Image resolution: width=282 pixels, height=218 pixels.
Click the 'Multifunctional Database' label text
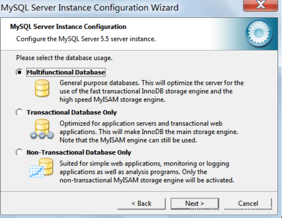(x=66, y=73)
